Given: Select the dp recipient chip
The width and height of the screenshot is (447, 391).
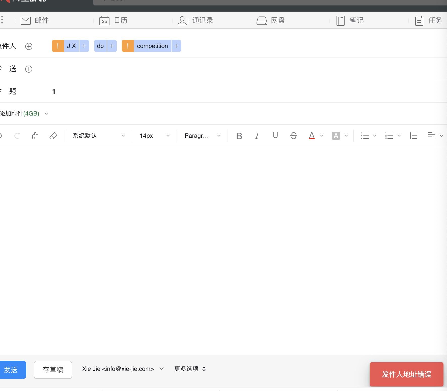Looking at the screenshot, I should tap(100, 46).
